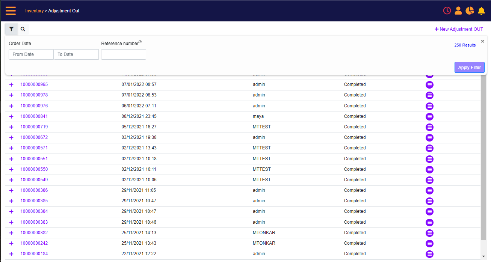Select date cell '25/11/2021 14:13'

pyautogui.click(x=139, y=233)
